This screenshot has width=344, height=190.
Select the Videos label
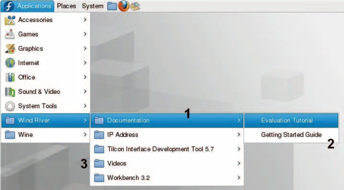(117, 163)
